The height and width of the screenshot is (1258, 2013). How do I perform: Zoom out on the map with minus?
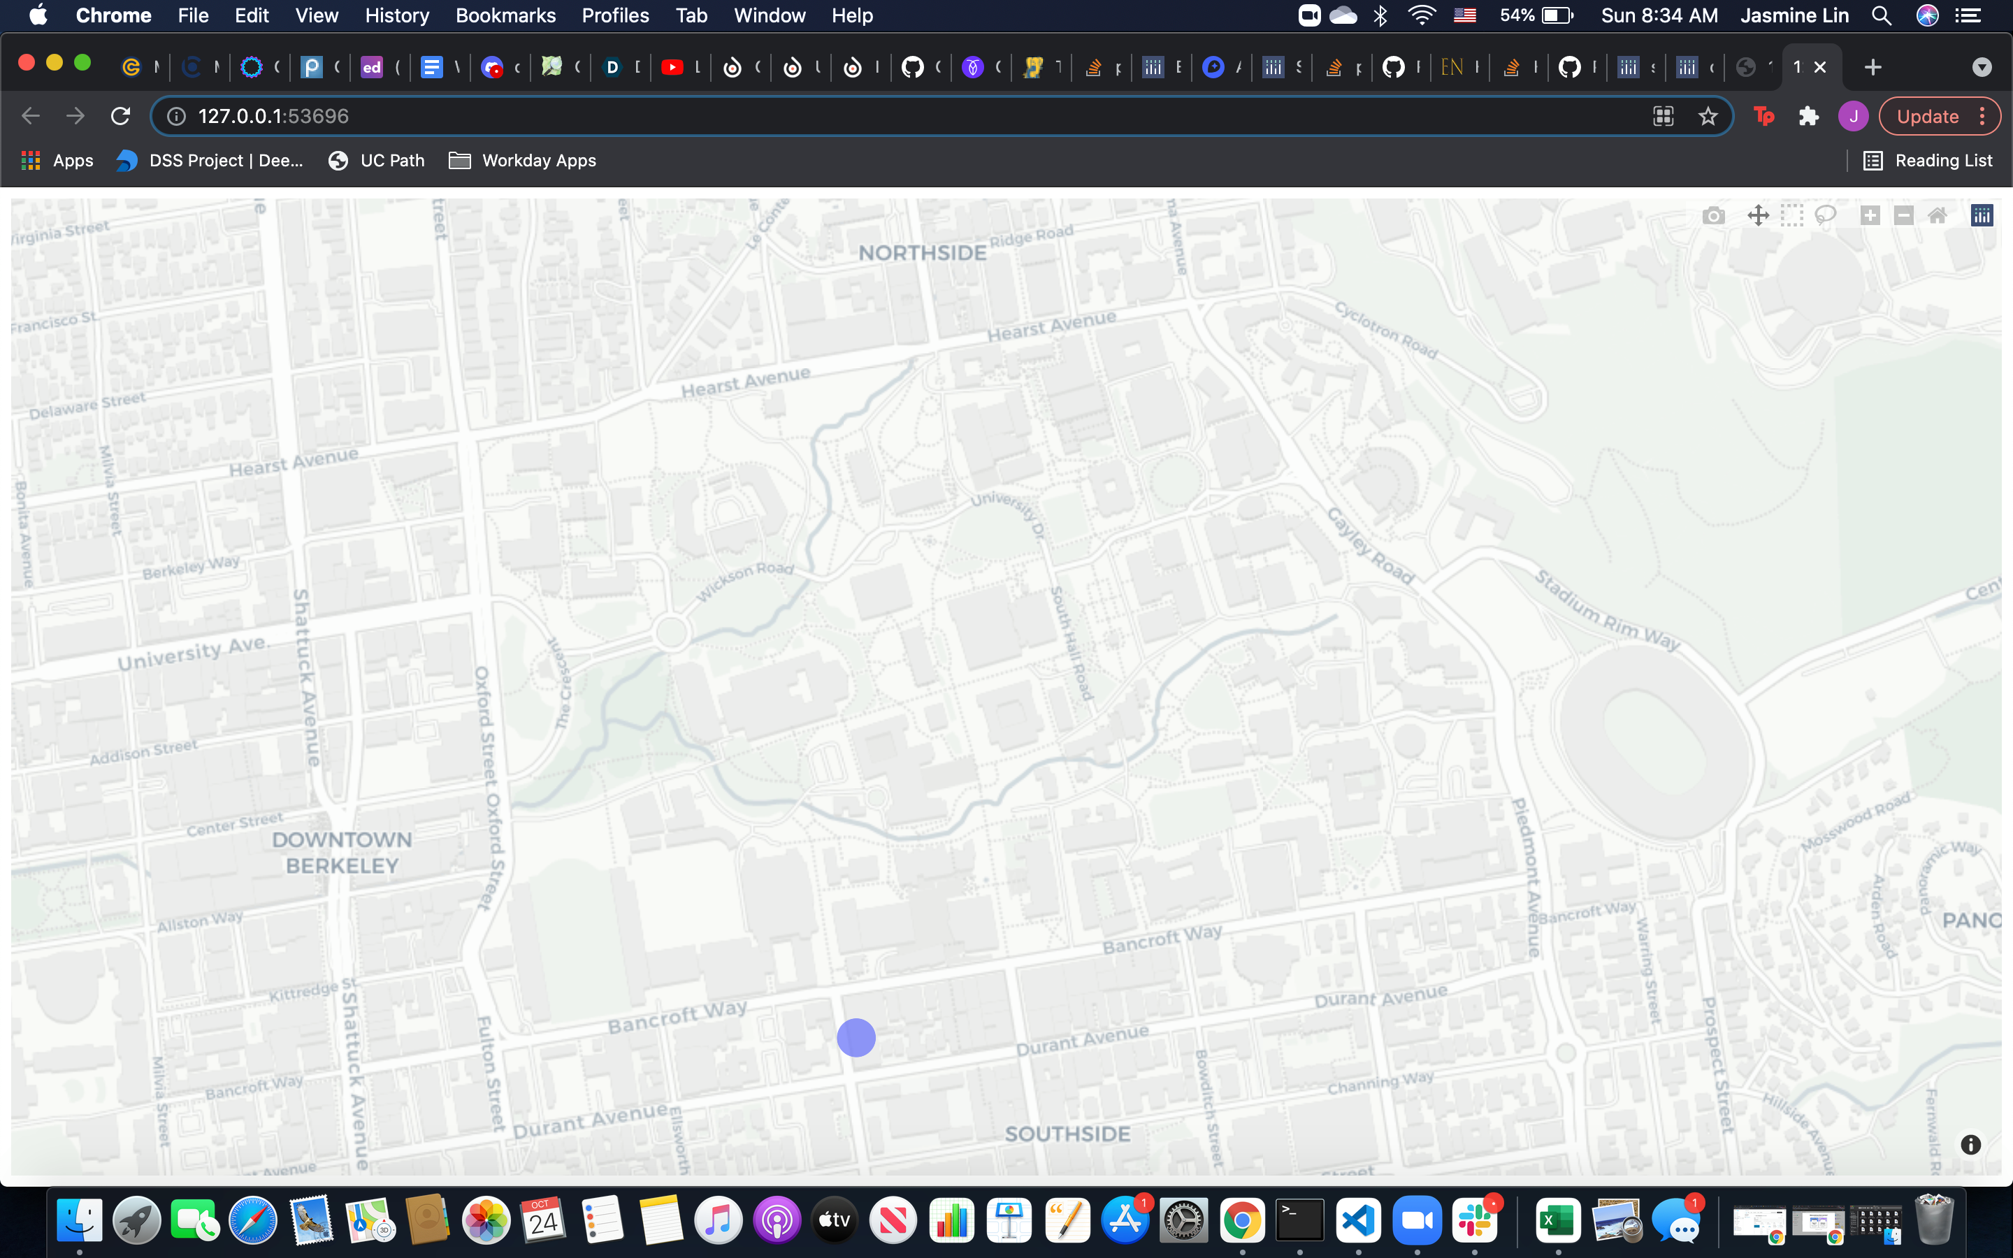pyautogui.click(x=1903, y=217)
